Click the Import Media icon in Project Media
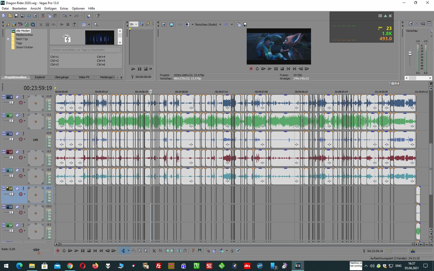This screenshot has width=434, height=271. (x=14, y=25)
